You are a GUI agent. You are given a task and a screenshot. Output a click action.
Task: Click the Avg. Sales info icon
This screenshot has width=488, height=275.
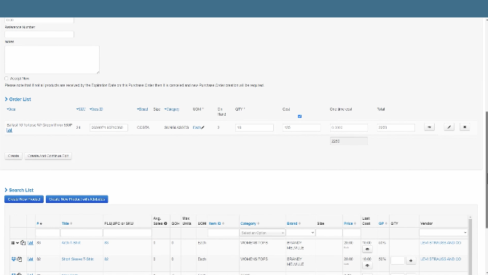click(165, 223)
